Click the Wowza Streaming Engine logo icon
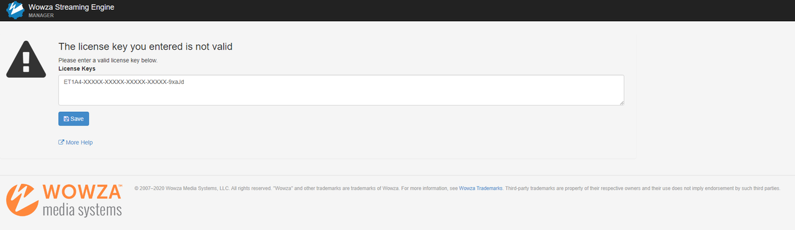 (15, 10)
